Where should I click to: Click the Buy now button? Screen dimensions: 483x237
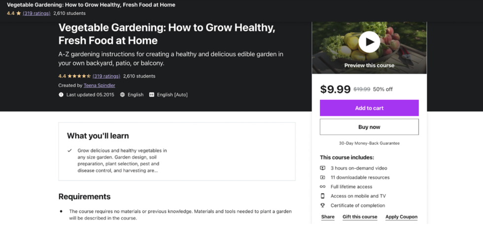[x=369, y=127]
